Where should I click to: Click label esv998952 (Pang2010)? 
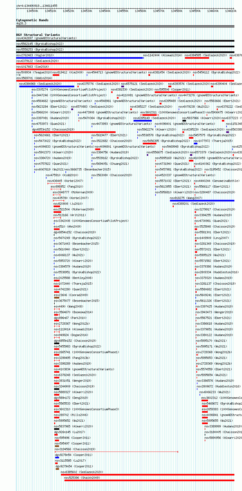click(67, 187)
